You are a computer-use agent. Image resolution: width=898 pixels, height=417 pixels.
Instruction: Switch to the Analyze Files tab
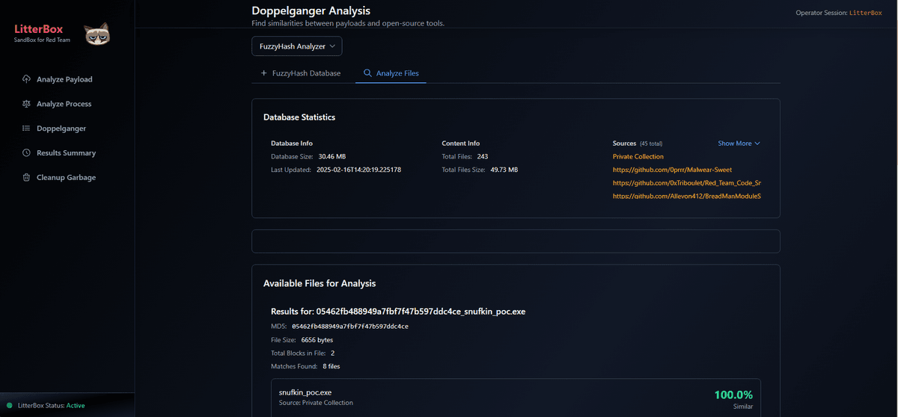point(391,73)
